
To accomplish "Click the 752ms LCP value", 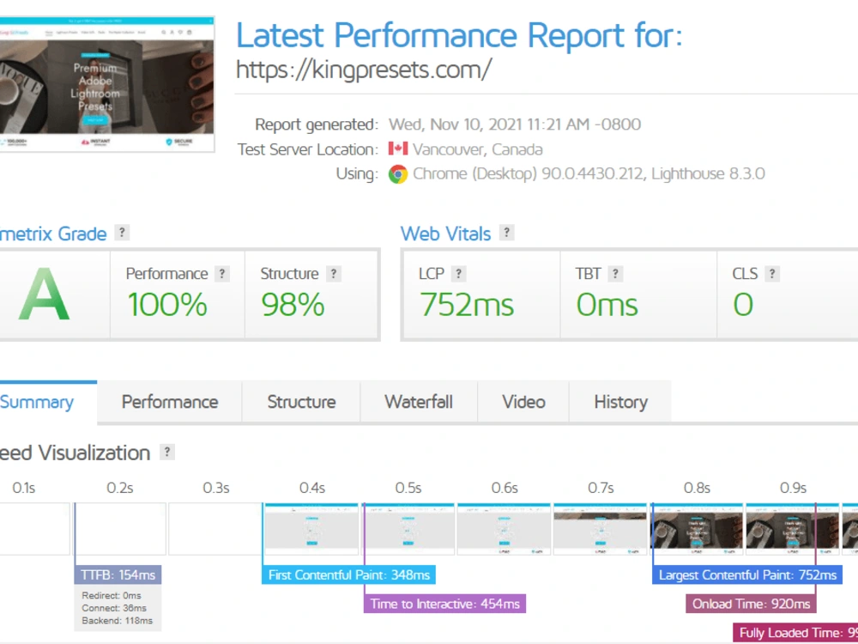I will click(467, 305).
